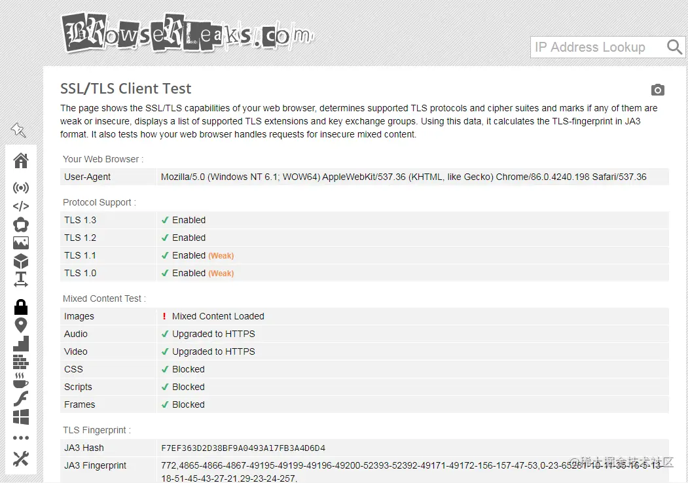Open the Canvas picture icon

(21, 243)
